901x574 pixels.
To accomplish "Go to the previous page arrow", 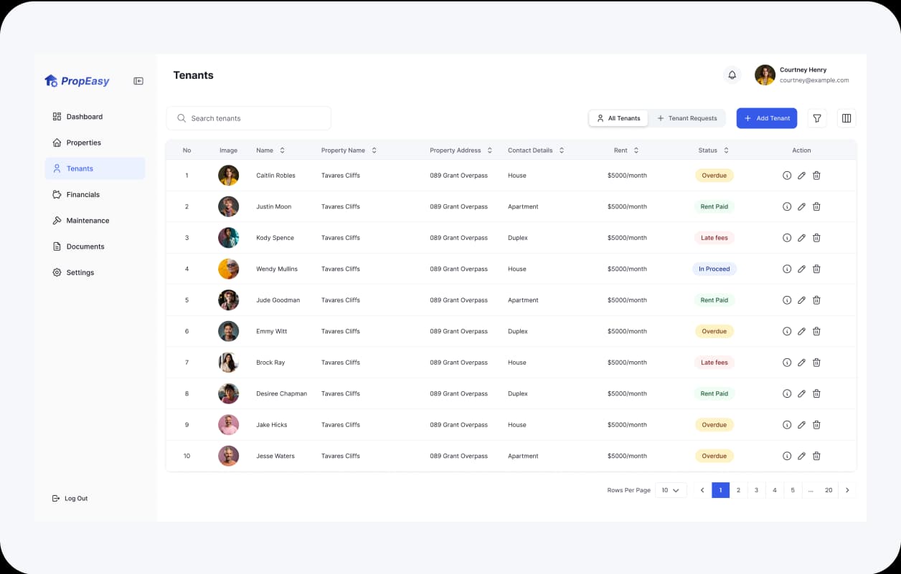I will 702,490.
